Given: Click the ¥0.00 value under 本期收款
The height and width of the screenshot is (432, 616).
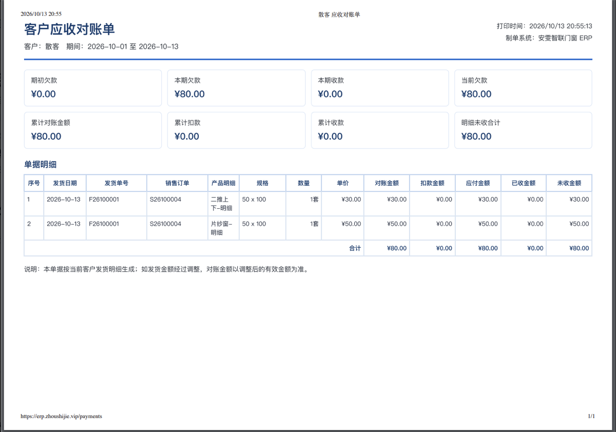Looking at the screenshot, I should 331,94.
